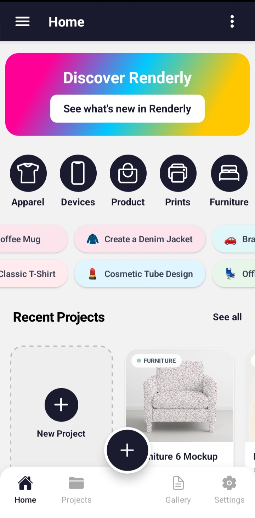Click the New Project plus circle
The image size is (255, 518).
click(x=61, y=405)
